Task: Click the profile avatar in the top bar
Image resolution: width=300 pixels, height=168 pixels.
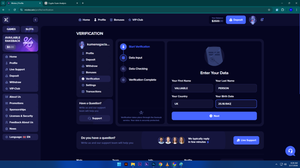Action: pyautogui.click(x=252, y=20)
